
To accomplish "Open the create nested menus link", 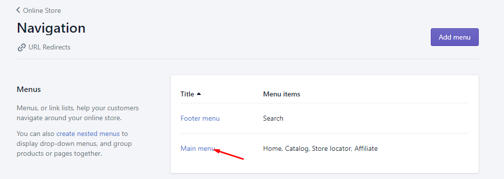I will coord(88,134).
